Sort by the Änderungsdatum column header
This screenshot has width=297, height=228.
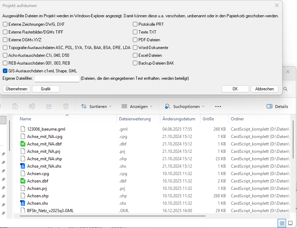pos(179,119)
